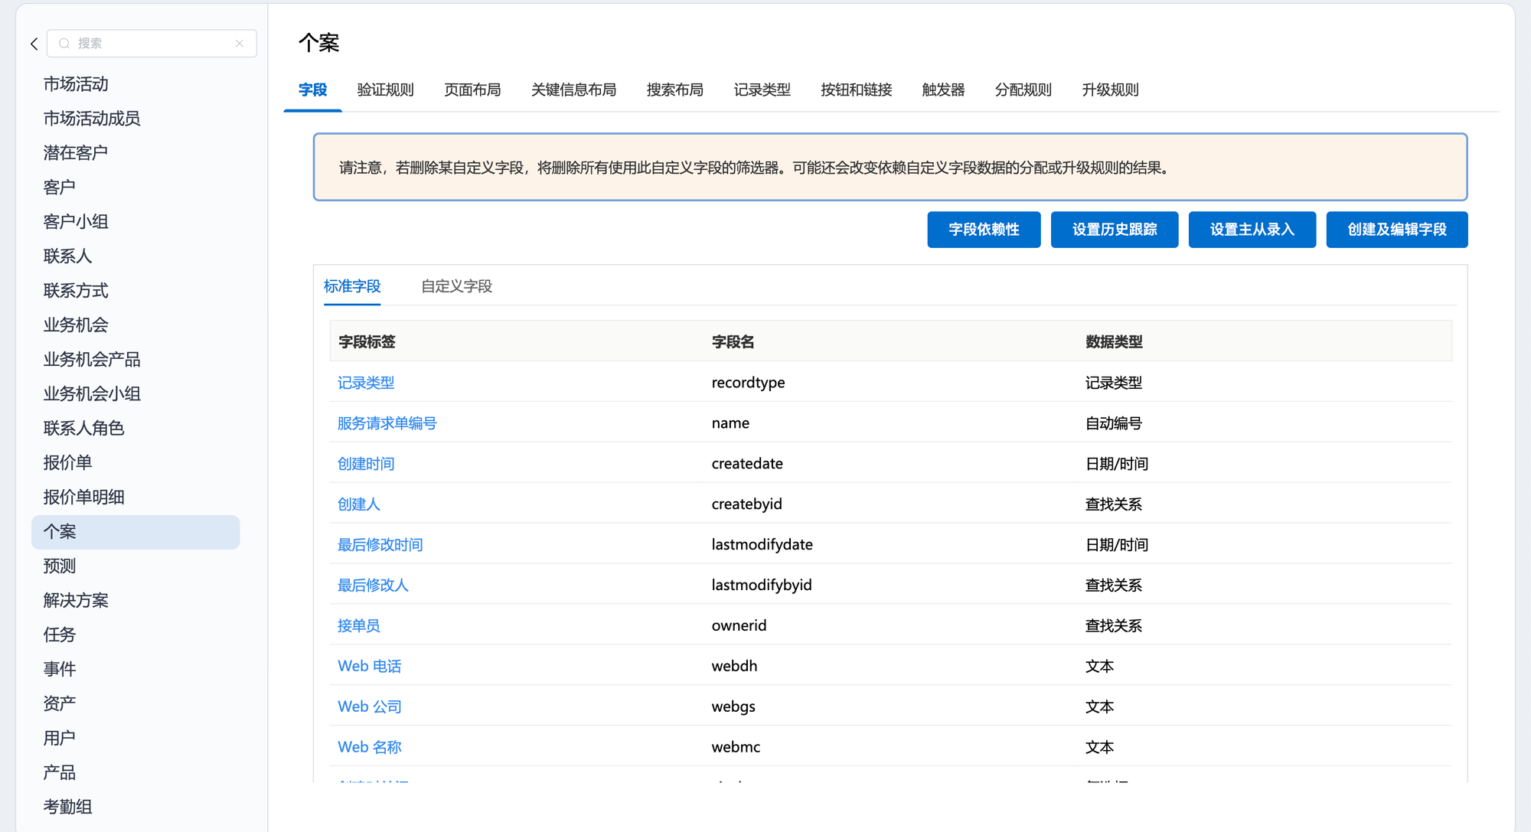The height and width of the screenshot is (832, 1531).
Task: Click the back arrow beside the search box
Action: [34, 44]
